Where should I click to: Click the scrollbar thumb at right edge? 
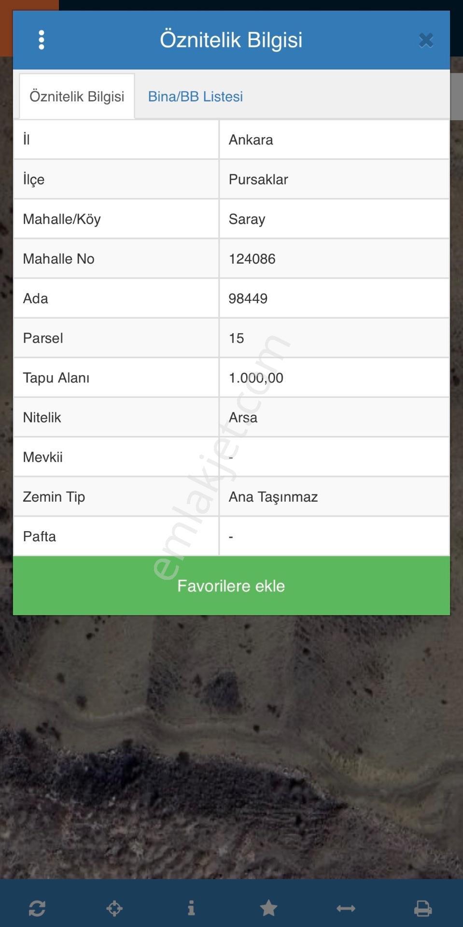[457, 96]
